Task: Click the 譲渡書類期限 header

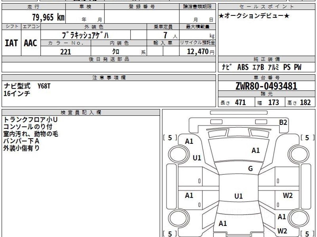Action: click(x=198, y=7)
